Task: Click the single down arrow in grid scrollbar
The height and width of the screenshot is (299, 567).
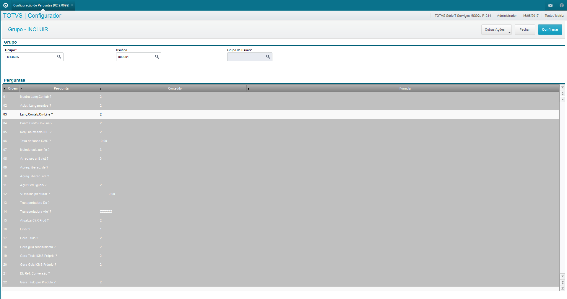Action: tap(563, 276)
